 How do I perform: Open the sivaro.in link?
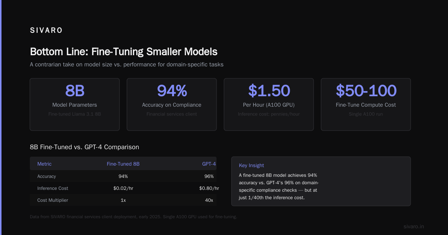point(414,226)
